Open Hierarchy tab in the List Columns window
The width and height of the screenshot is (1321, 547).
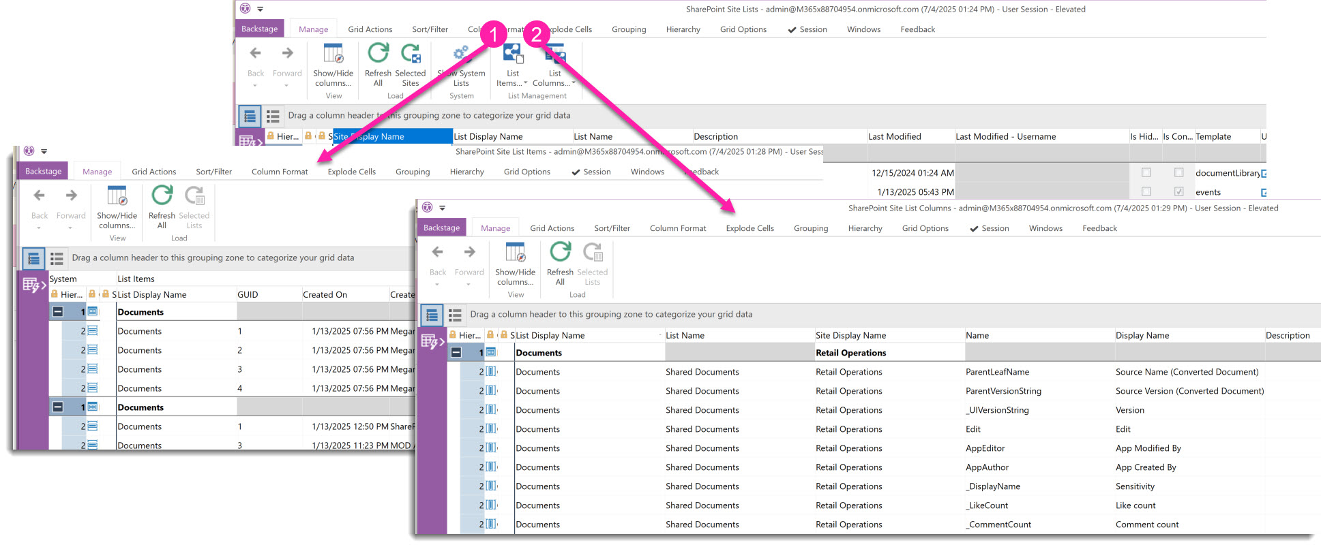[x=865, y=229]
